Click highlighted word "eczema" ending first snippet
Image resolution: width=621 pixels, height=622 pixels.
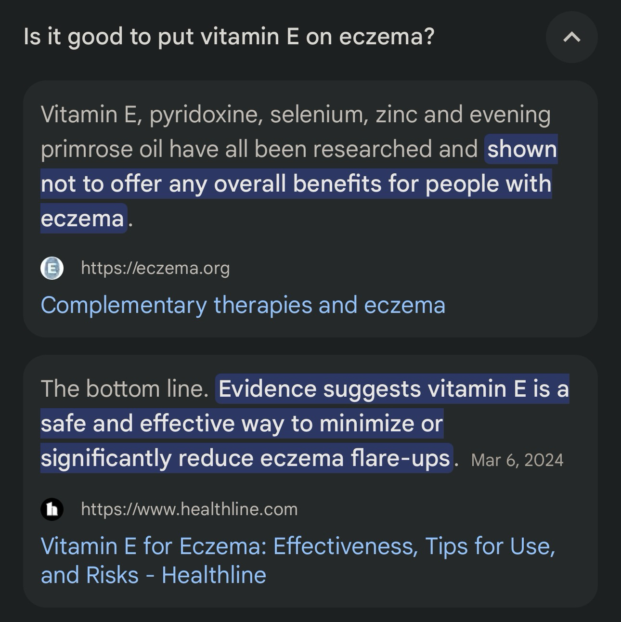(x=83, y=219)
